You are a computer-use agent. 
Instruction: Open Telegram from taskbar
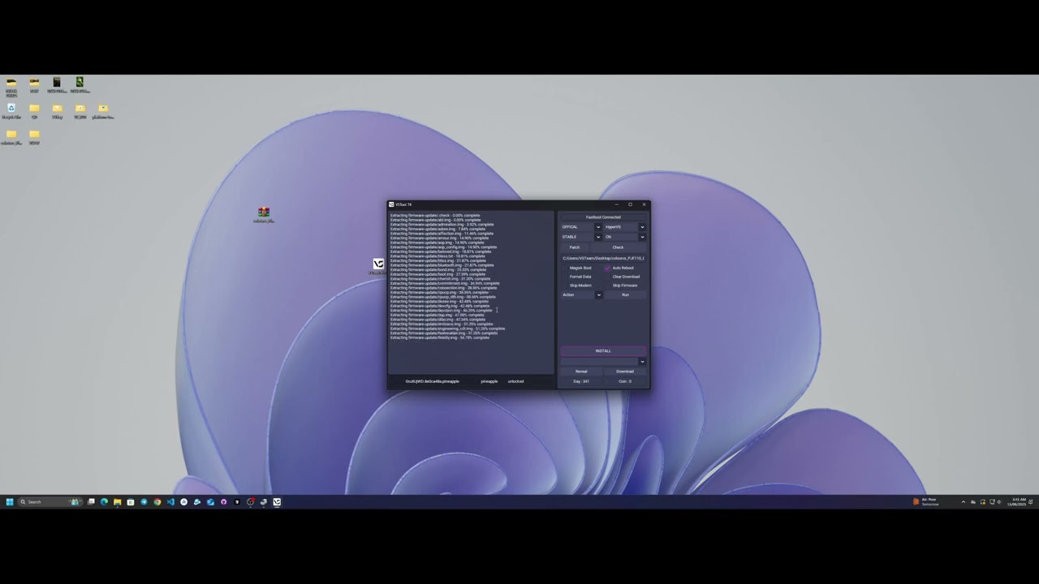[x=144, y=502]
